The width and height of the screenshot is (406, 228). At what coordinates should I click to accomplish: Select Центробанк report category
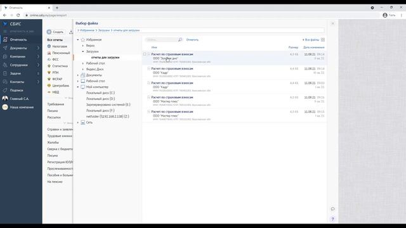[61, 86]
